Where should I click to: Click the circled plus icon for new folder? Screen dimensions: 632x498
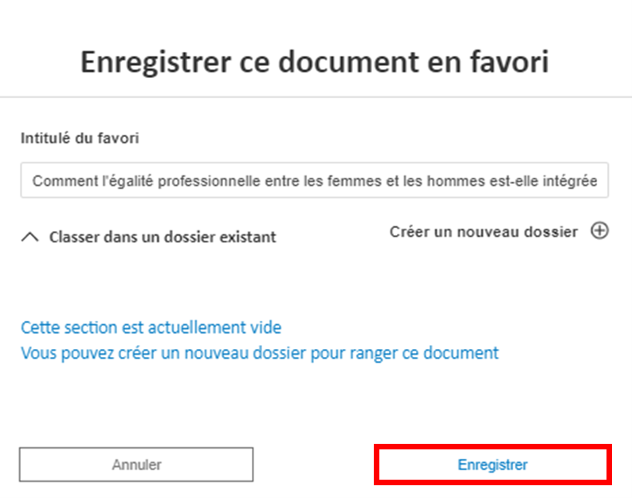tap(599, 231)
